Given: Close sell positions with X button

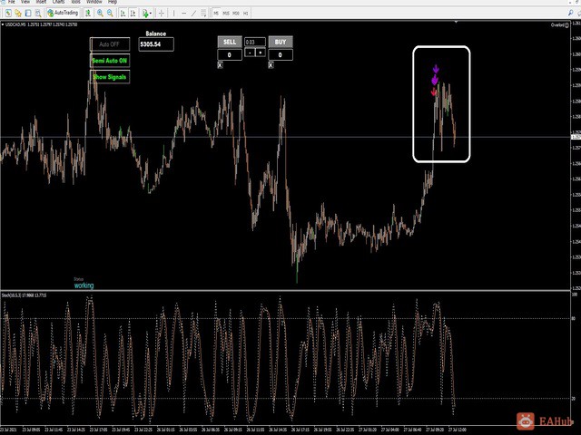Looking at the screenshot, I should tap(220, 65).
